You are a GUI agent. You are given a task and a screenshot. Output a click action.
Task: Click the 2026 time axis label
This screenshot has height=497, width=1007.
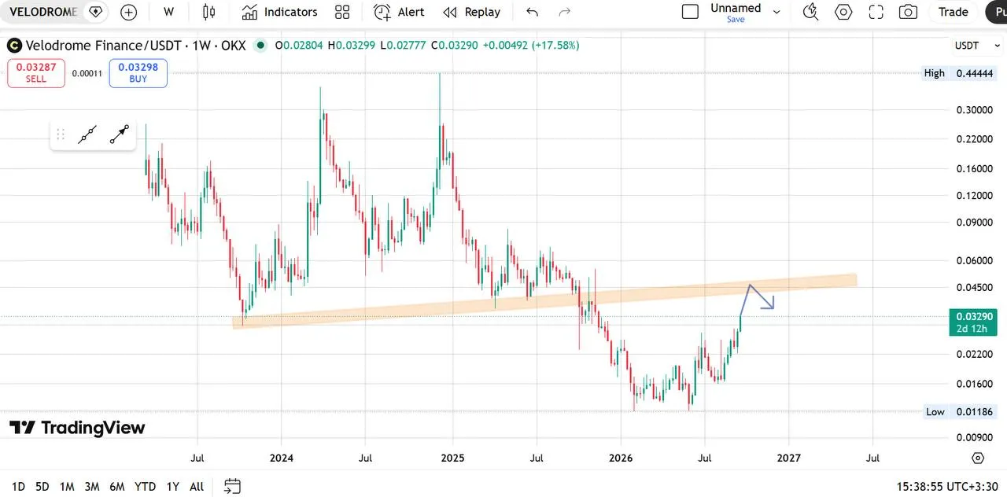point(621,458)
